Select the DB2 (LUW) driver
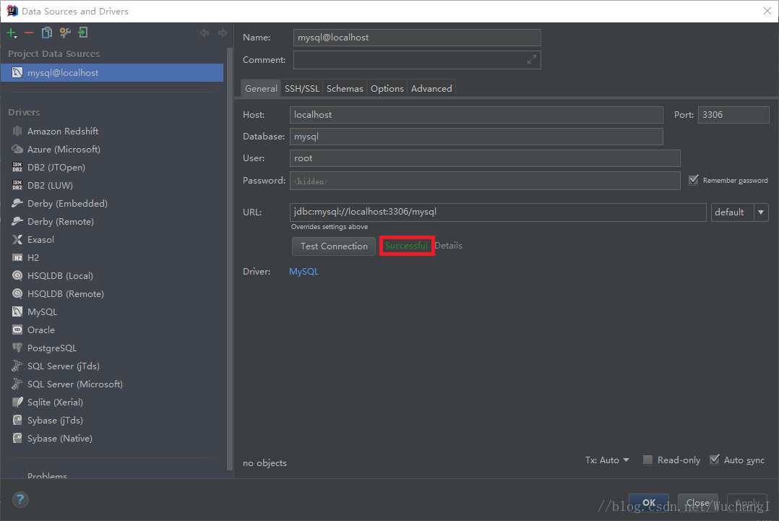Image resolution: width=779 pixels, height=521 pixels. (50, 185)
